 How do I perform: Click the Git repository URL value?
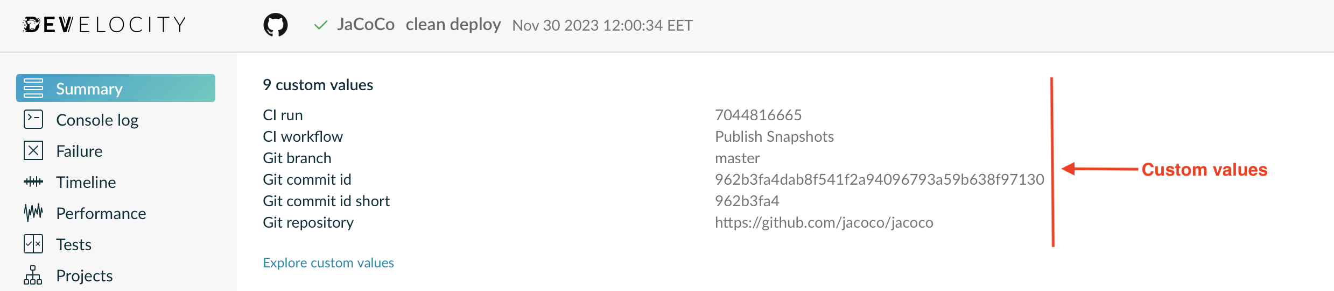click(x=824, y=222)
